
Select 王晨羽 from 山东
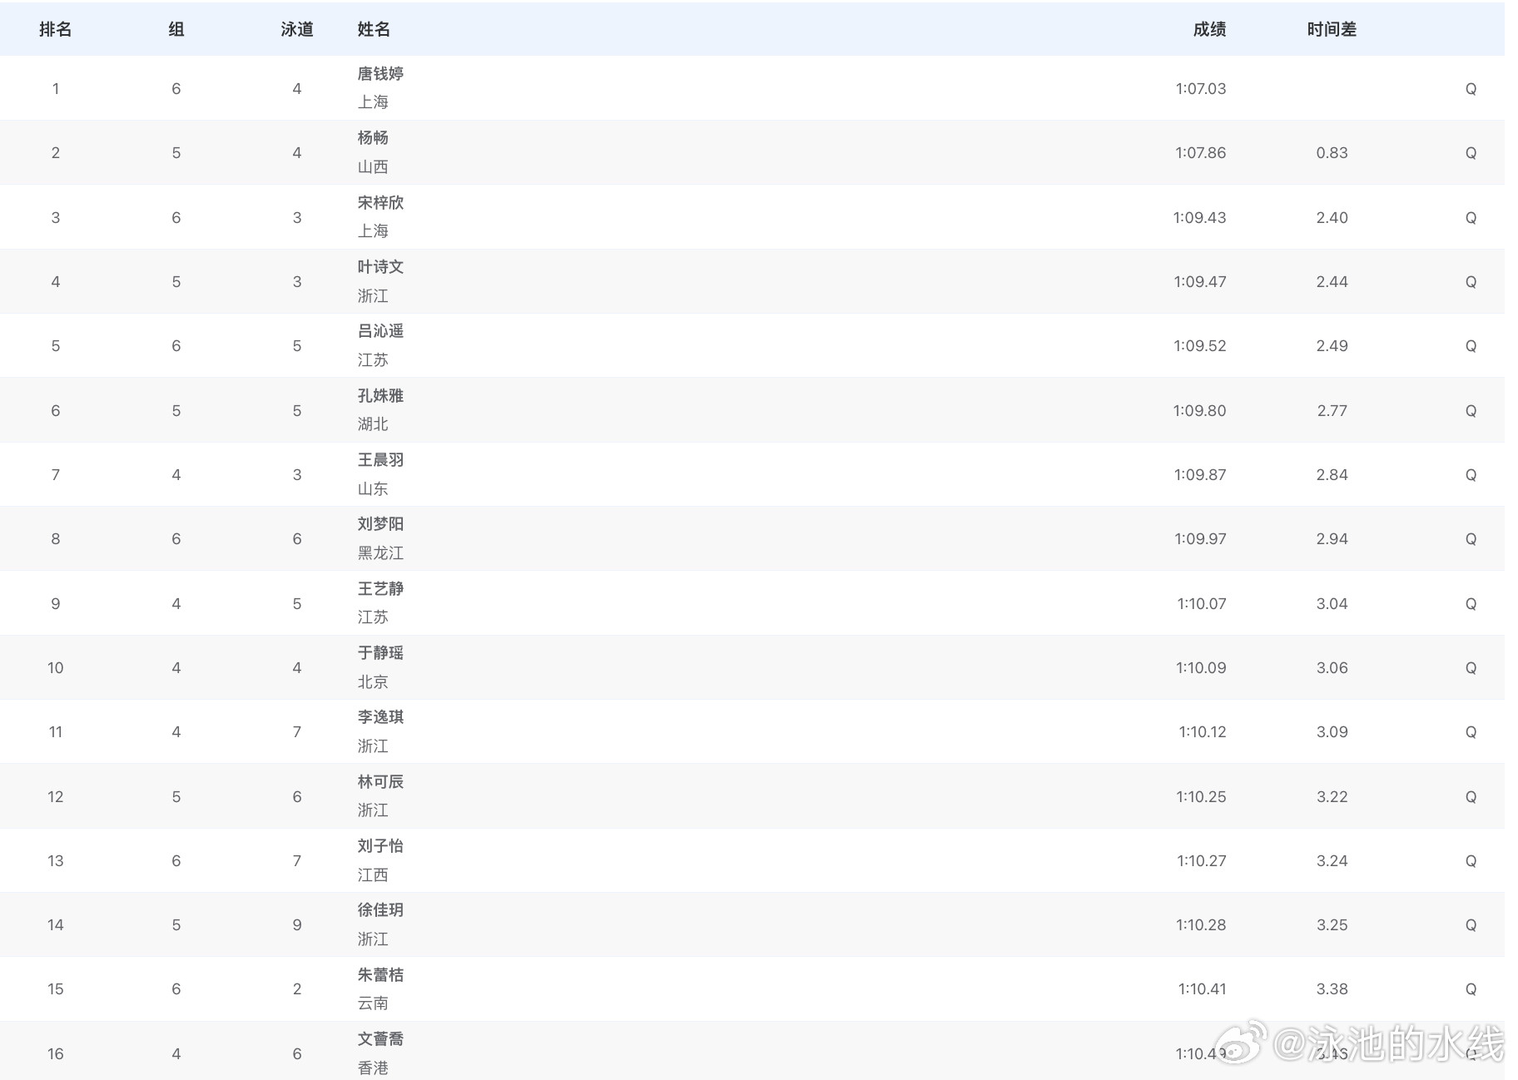tap(379, 460)
